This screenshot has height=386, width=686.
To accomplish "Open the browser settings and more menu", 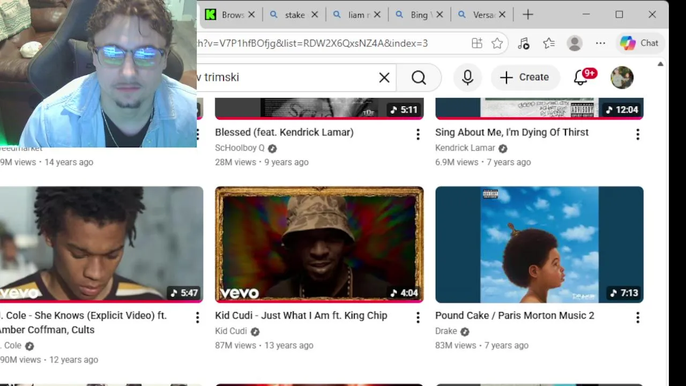I will pyautogui.click(x=600, y=43).
